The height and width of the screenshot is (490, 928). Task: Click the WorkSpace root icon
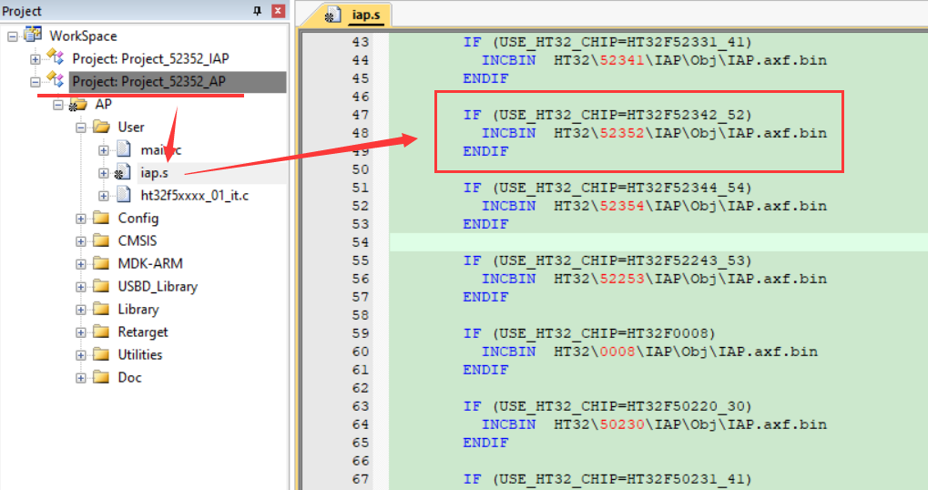(34, 36)
